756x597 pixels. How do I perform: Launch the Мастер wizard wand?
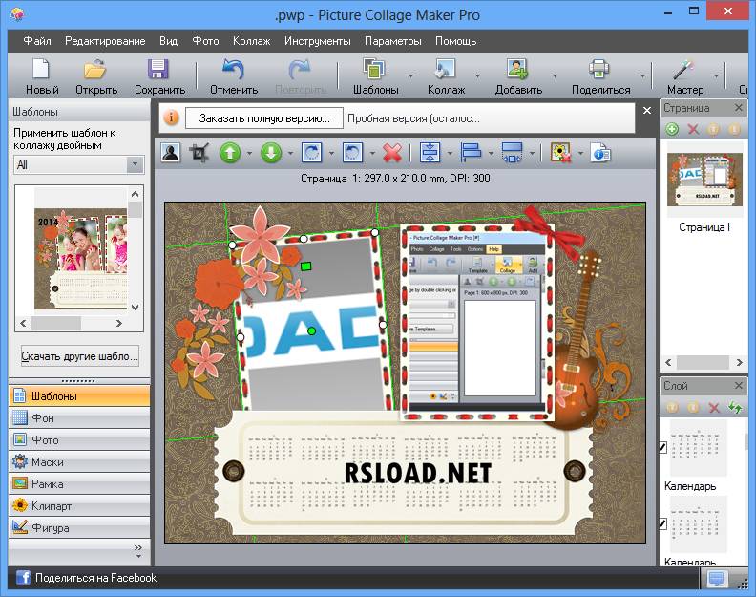pyautogui.click(x=683, y=69)
